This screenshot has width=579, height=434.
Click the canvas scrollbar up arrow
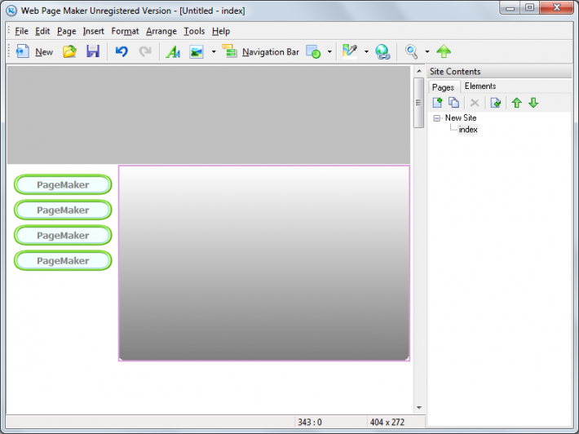[x=418, y=71]
